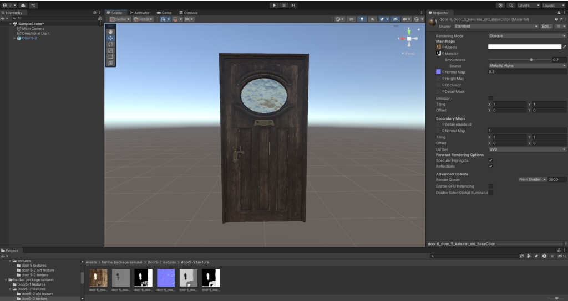Click the Smoothness slider handle
Screen dimensions: 568x301
tap(531, 60)
